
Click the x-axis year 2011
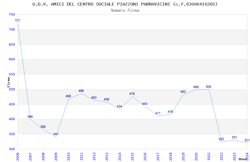click(x=81, y=156)
